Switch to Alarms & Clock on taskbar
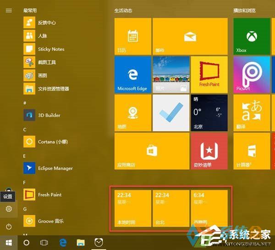 pos(99,243)
